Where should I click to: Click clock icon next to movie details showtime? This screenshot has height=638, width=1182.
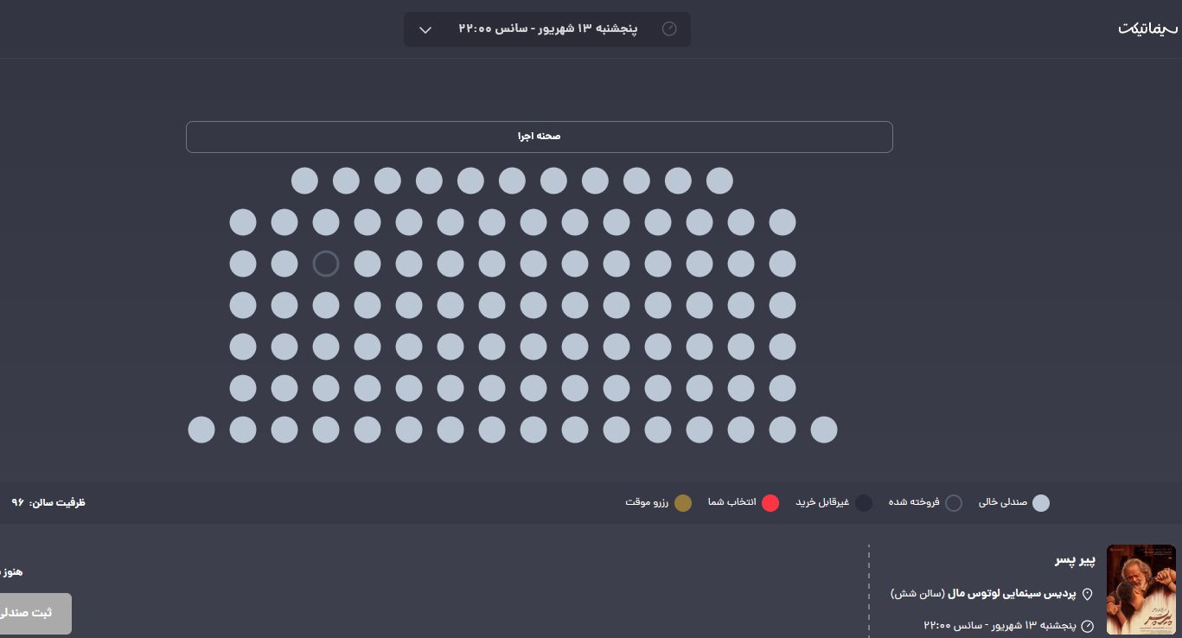pos(1088,626)
